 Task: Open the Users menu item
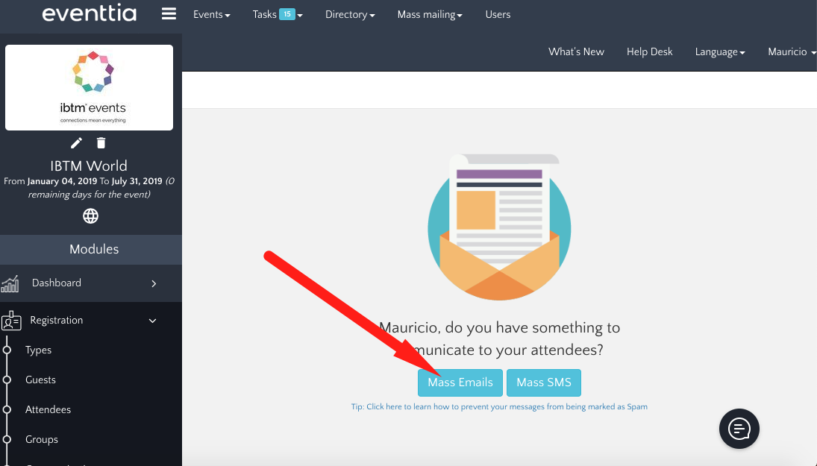(498, 15)
